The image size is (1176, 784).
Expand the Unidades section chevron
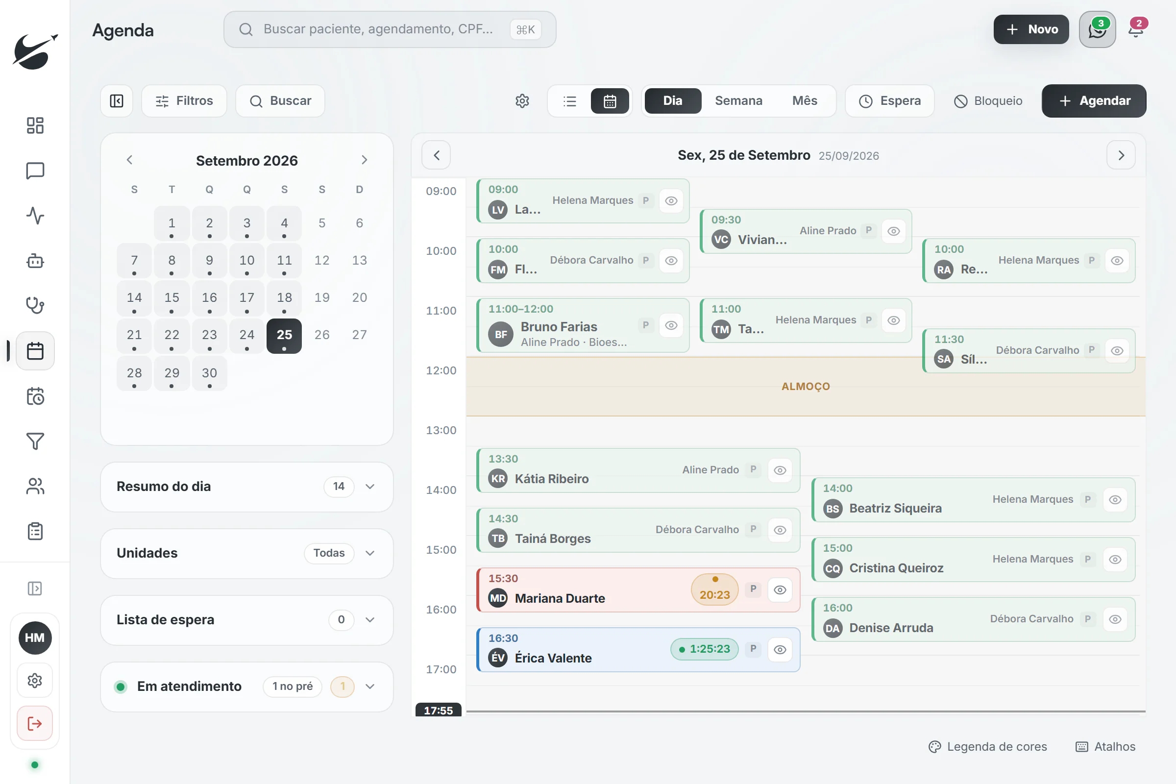[x=369, y=553]
